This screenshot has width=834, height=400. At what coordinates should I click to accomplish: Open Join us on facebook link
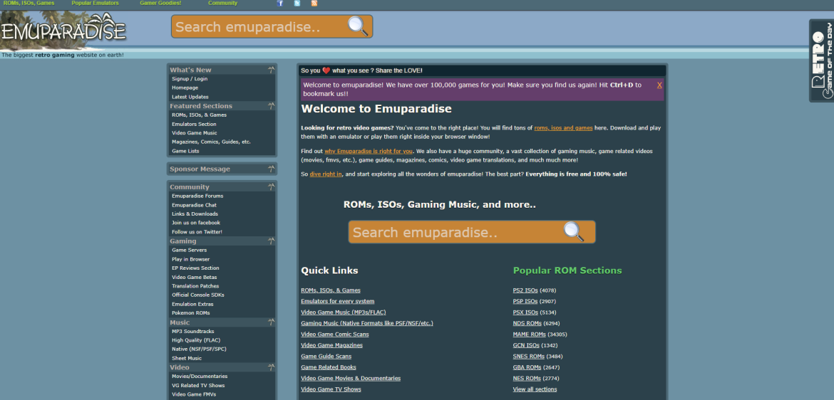(x=196, y=223)
